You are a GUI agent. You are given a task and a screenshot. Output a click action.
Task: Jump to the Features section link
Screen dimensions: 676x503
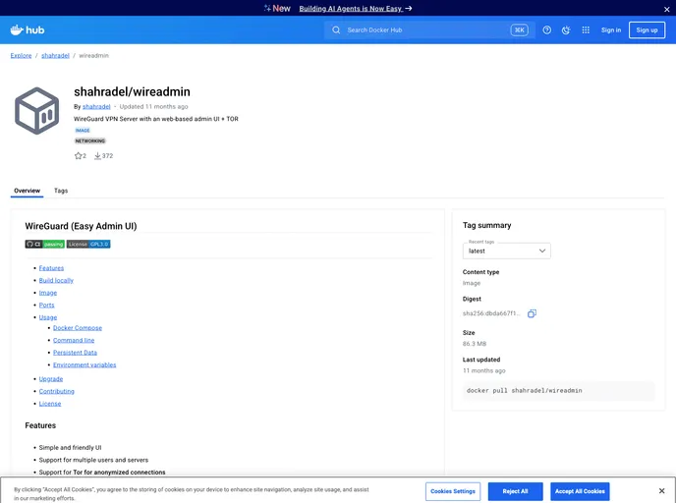pos(51,268)
